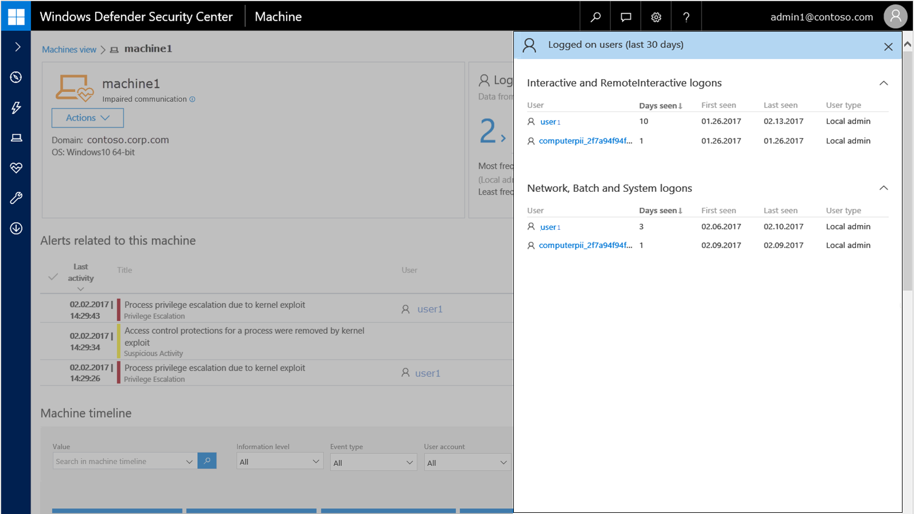Screen dimensions: 914x514
Task: Click the machine1 breadcrumb laptop icon
Action: pos(114,50)
